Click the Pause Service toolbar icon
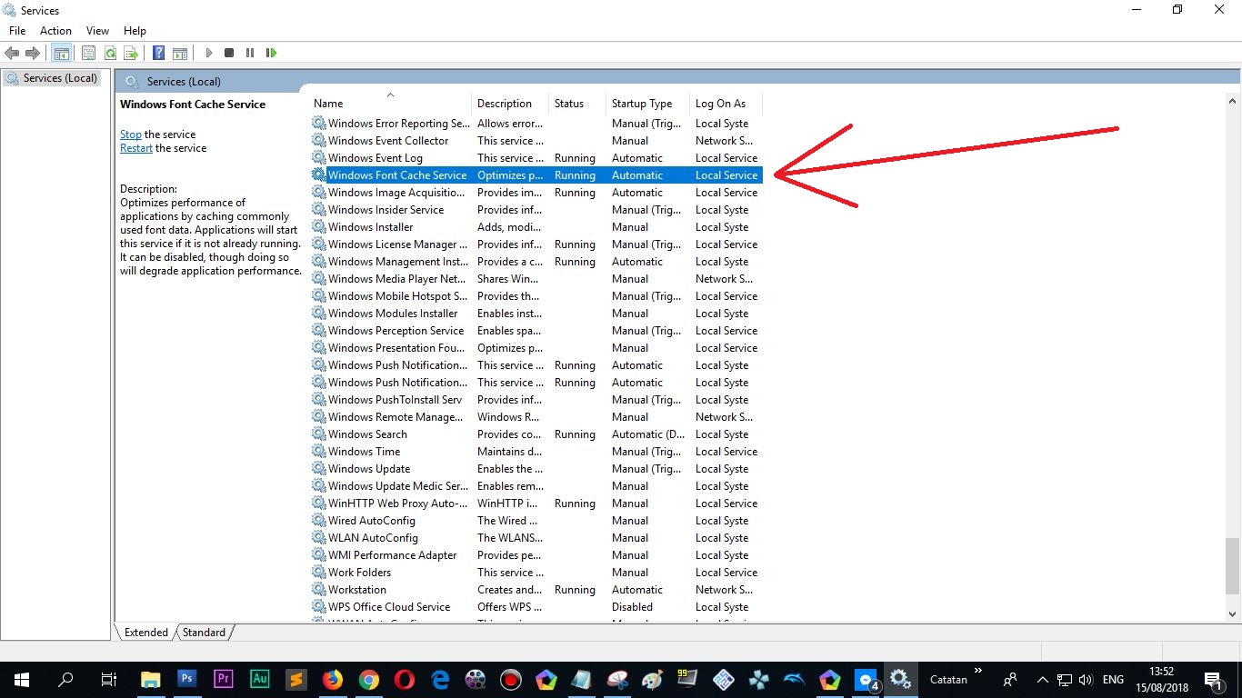1242x698 pixels. pos(250,53)
